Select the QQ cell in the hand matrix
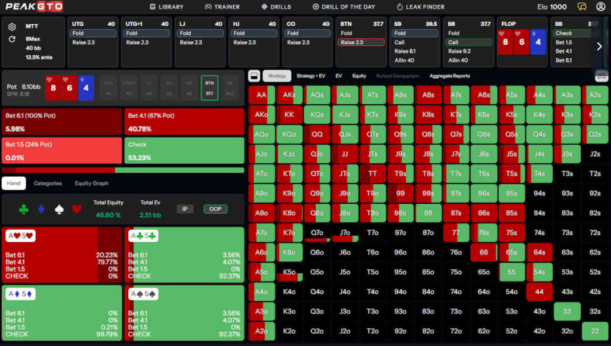 tap(317, 134)
